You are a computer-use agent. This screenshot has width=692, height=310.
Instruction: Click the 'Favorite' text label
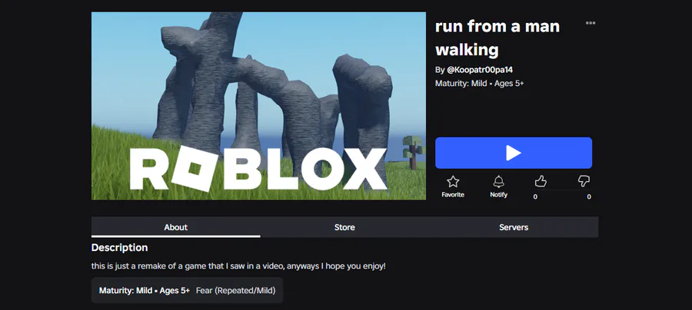point(453,195)
